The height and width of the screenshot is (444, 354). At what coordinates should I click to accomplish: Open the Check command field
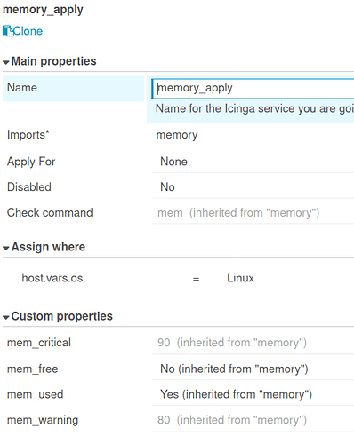253,213
